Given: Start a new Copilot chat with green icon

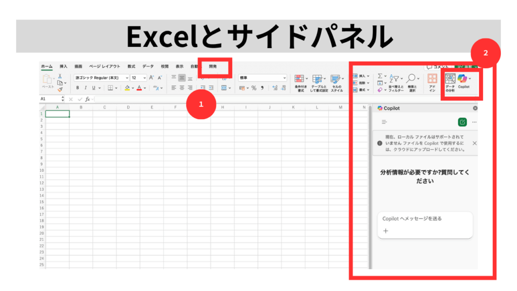Looking at the screenshot, I should (x=462, y=122).
